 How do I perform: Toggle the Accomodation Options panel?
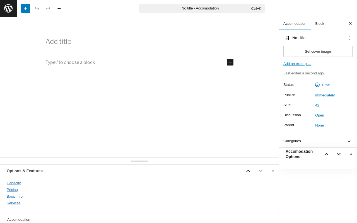pos(351,154)
